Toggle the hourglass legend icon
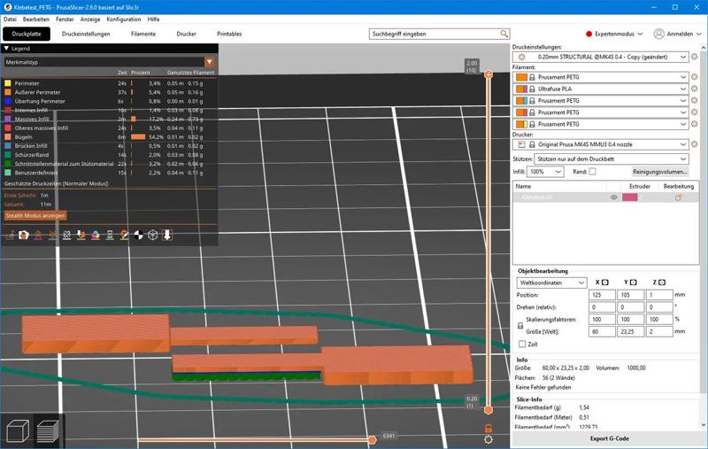This screenshot has width=708, height=449. (110, 235)
